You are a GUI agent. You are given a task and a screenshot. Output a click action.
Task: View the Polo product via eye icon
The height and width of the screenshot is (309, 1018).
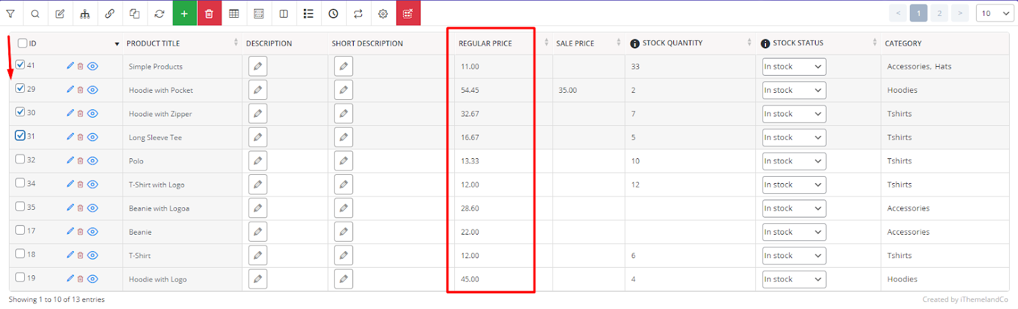[x=93, y=161]
